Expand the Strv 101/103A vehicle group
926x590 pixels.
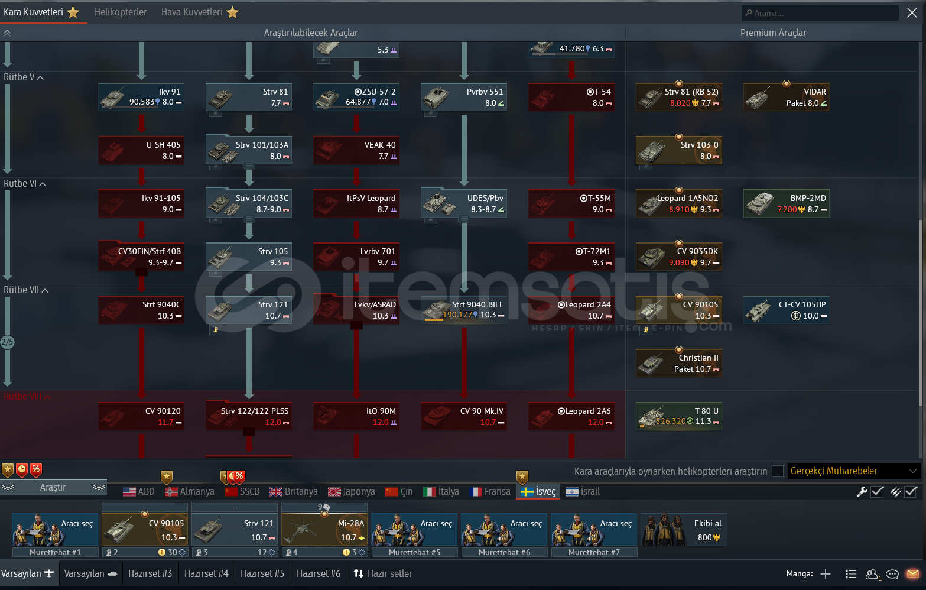pos(249,150)
